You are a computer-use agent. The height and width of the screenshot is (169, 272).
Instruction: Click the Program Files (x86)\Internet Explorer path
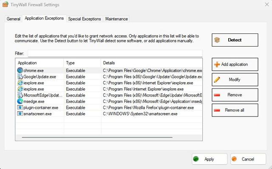[148, 83]
